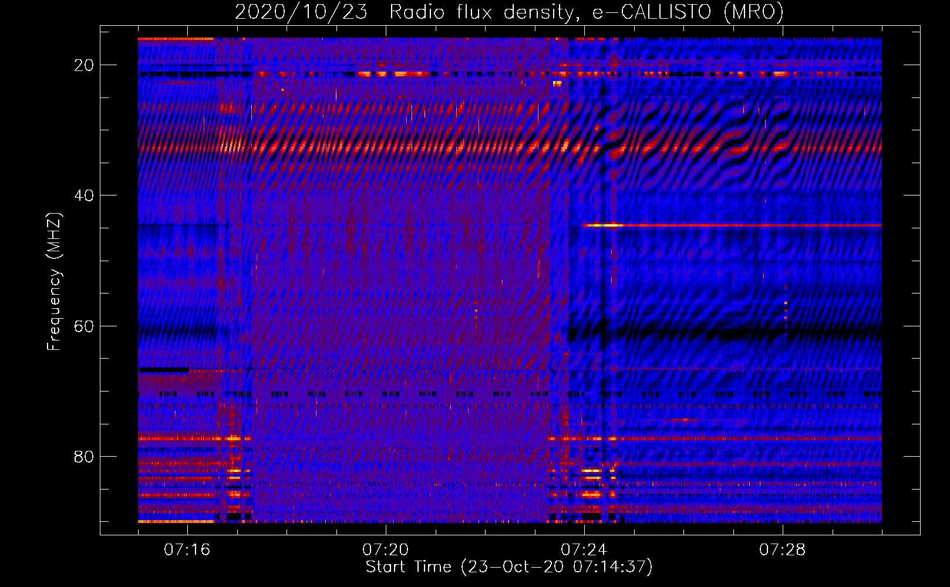Click the '07:24' time tick label

[x=584, y=550]
